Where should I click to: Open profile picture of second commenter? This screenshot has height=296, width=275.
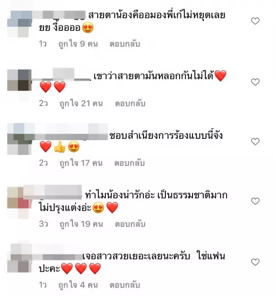tap(19, 80)
